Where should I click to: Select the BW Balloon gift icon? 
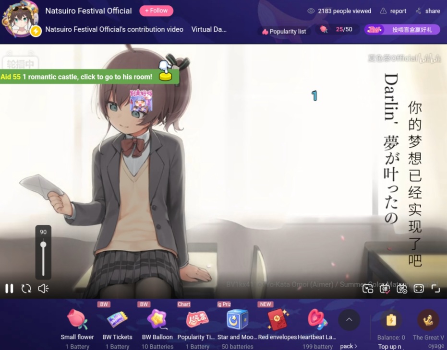[157, 319]
